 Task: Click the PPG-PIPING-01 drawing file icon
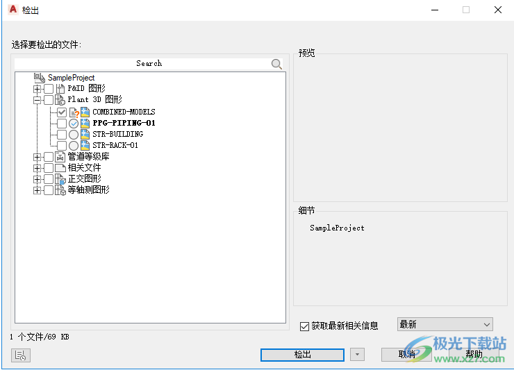pos(85,124)
